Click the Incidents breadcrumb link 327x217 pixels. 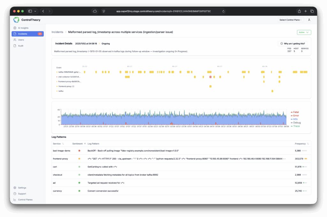point(57,32)
